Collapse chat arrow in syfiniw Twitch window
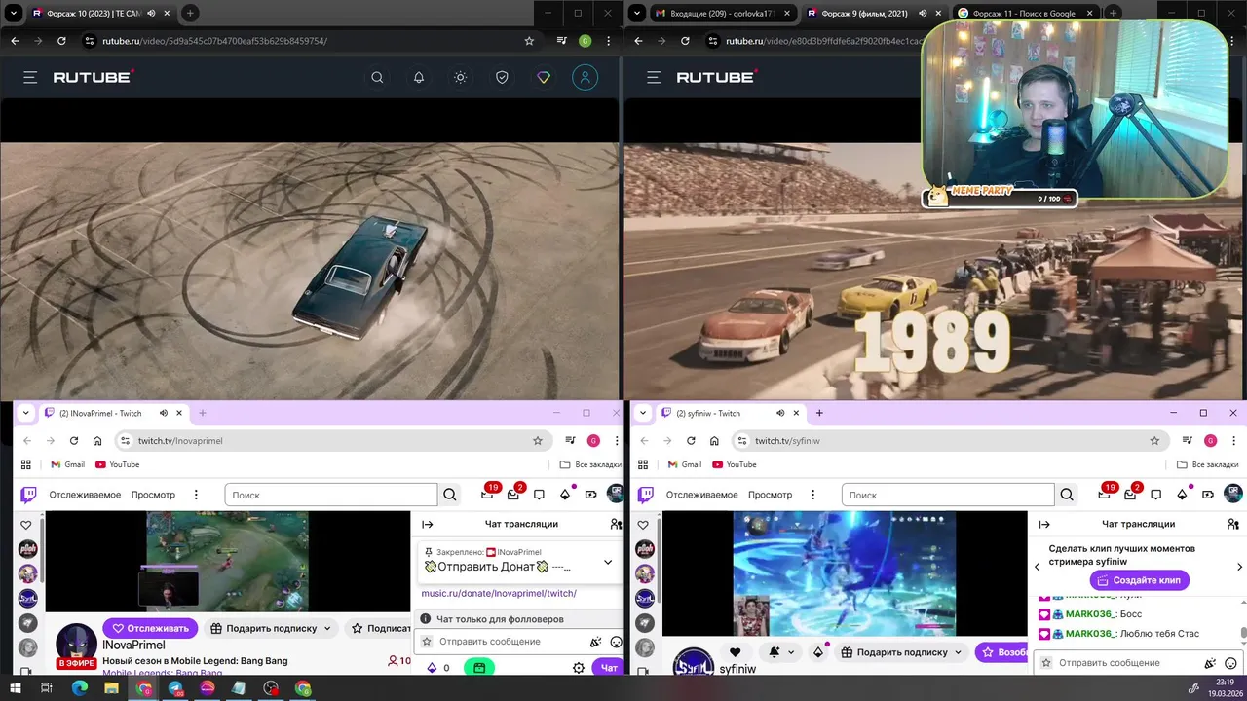The image size is (1247, 701). pos(1043,524)
